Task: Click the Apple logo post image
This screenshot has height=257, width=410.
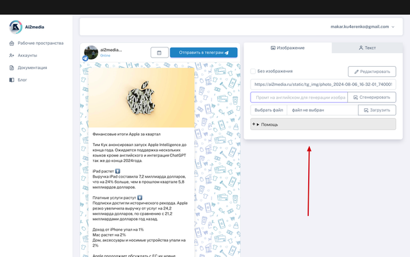Action: pyautogui.click(x=142, y=97)
